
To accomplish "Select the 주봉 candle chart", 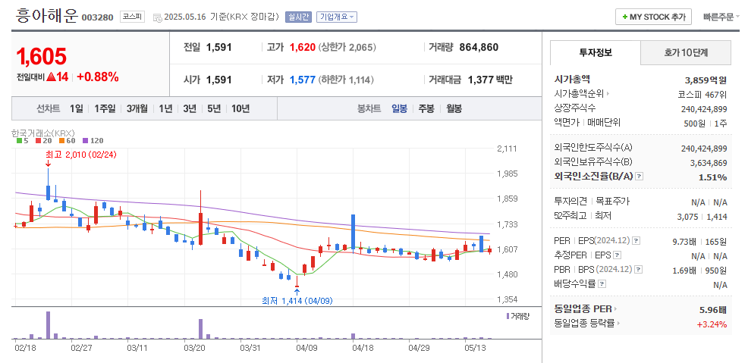I will pyautogui.click(x=426, y=108).
